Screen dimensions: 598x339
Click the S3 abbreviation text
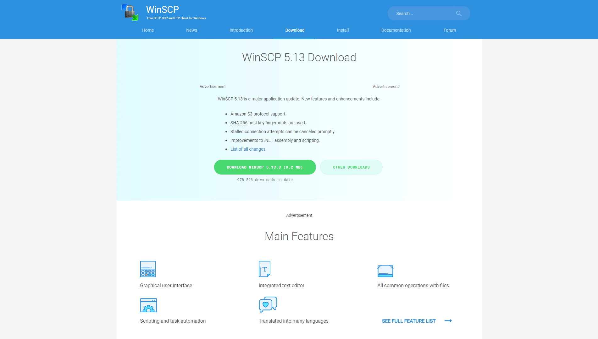point(250,114)
